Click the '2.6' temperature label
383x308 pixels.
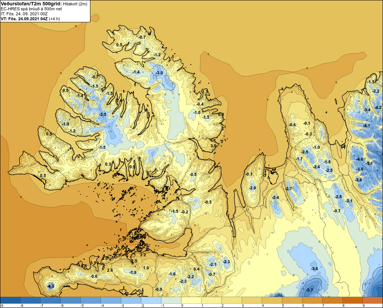tap(110, 270)
